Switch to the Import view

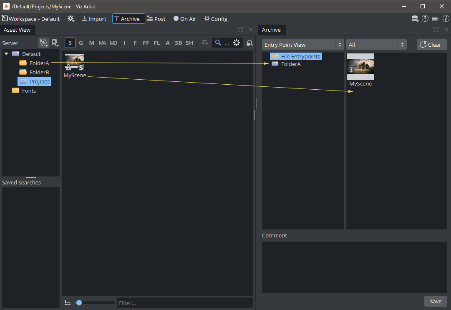coord(94,19)
